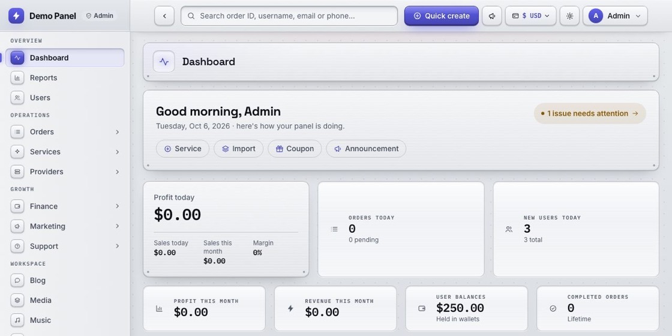Click the Revenue This Month lightning icon
This screenshot has width=672, height=336.
(x=290, y=308)
